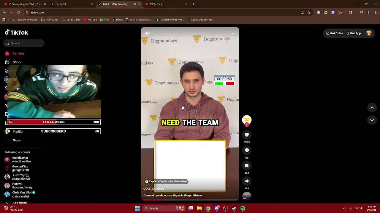Open Steam from the taskbar
This screenshot has height=213, width=380.
pyautogui.click(x=234, y=208)
